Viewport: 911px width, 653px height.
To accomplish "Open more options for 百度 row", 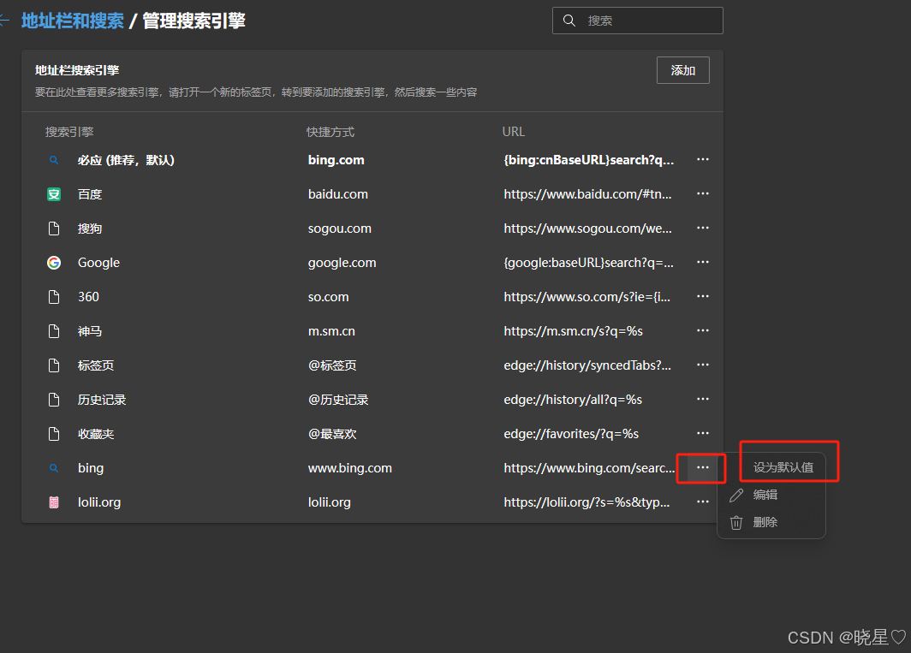I will 702,194.
